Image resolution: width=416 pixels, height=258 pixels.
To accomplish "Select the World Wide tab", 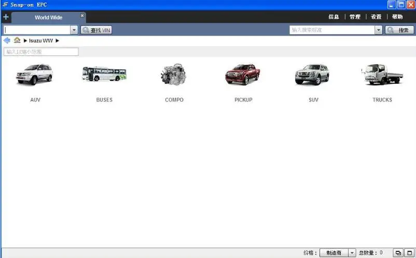I will tap(48, 18).
